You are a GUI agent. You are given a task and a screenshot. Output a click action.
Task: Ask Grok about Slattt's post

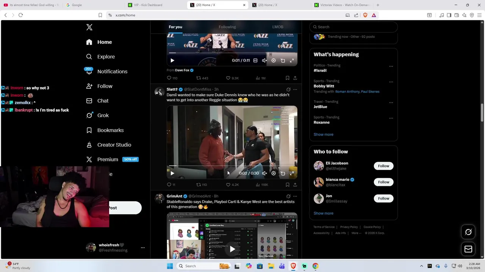coord(288,90)
